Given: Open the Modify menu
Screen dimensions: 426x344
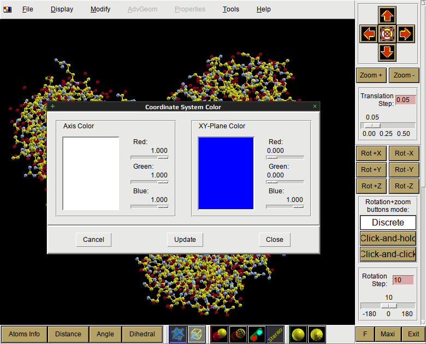Looking at the screenshot, I should 100,9.
